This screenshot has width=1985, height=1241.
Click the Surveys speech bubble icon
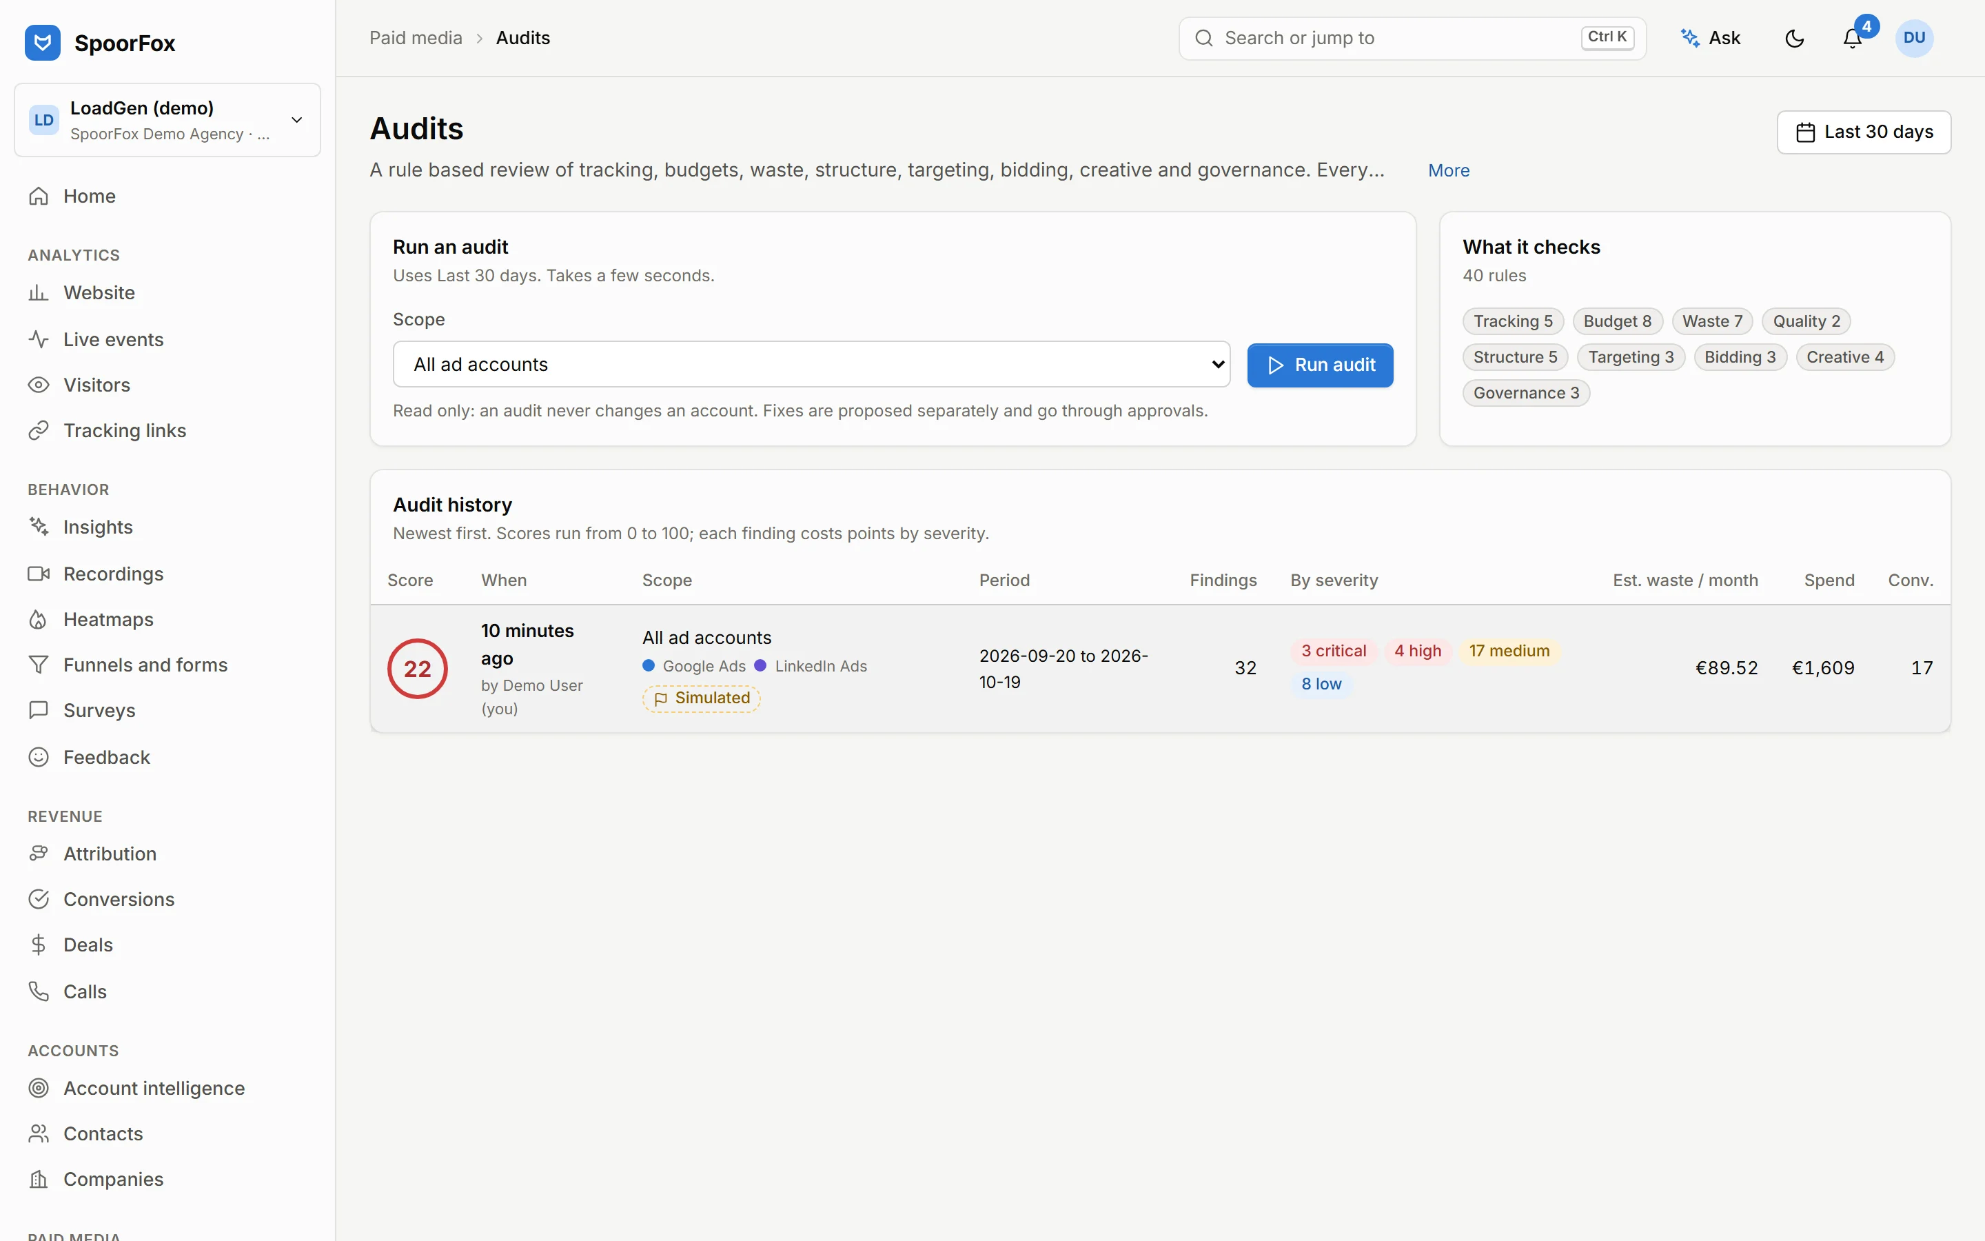click(x=39, y=711)
